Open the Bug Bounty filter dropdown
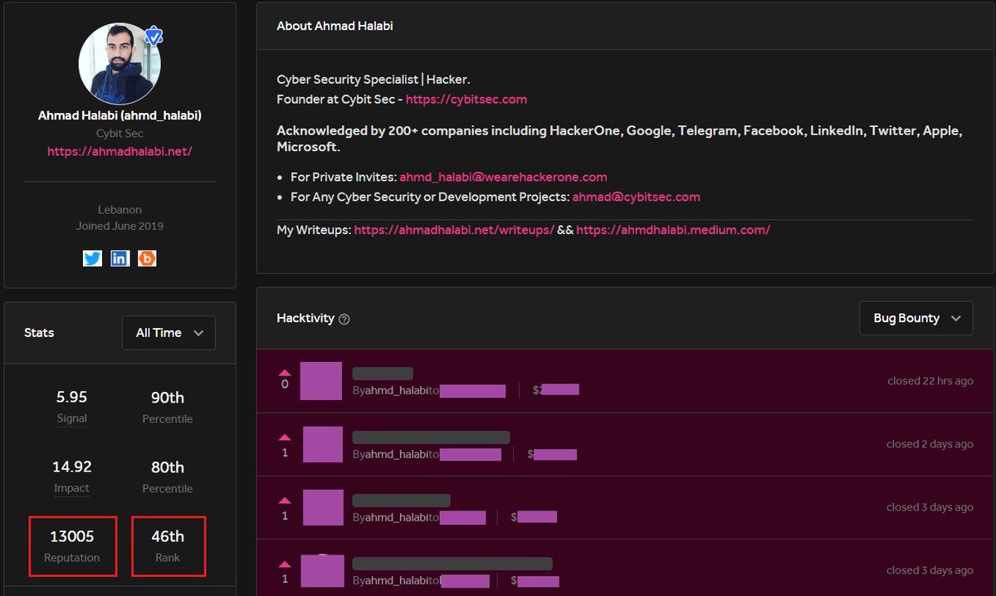Screen dimensions: 996x596 [x=916, y=318]
